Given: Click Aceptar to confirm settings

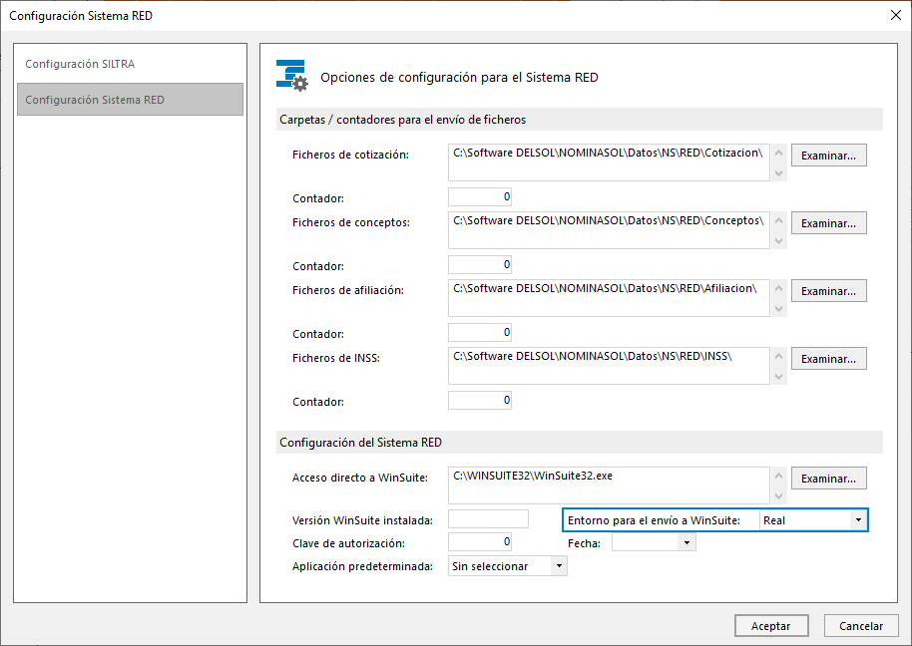Looking at the screenshot, I should click(x=771, y=626).
